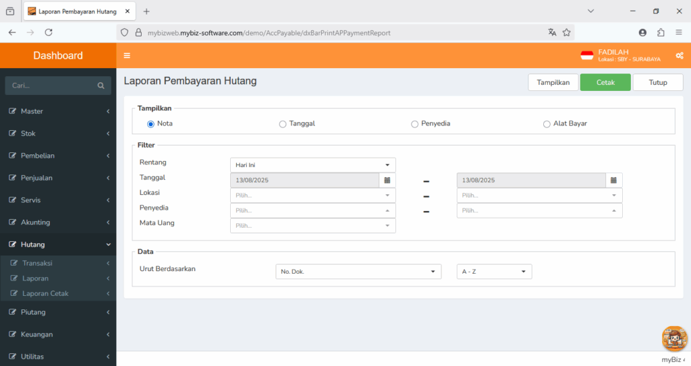Select the Tanggal radio option
Viewport: 691px width, 366px height.
pyautogui.click(x=283, y=124)
